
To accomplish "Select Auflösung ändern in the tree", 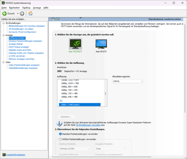I will coord(17,38).
